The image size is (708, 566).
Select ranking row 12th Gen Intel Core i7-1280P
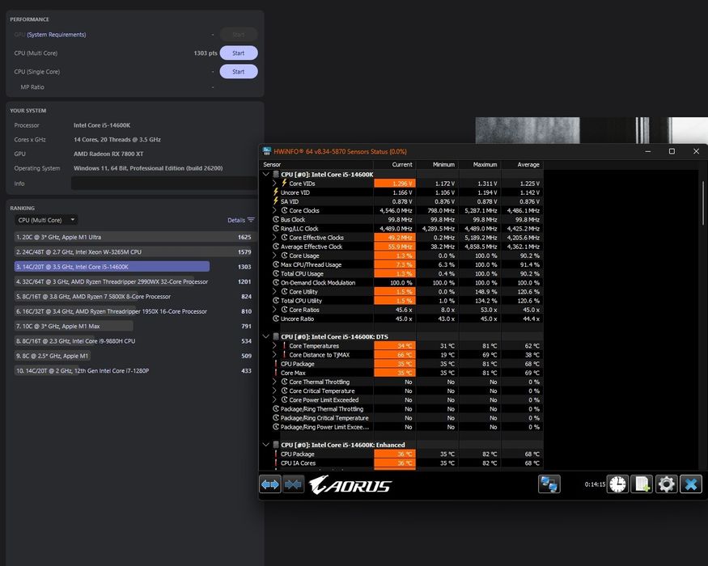pyautogui.click(x=134, y=370)
